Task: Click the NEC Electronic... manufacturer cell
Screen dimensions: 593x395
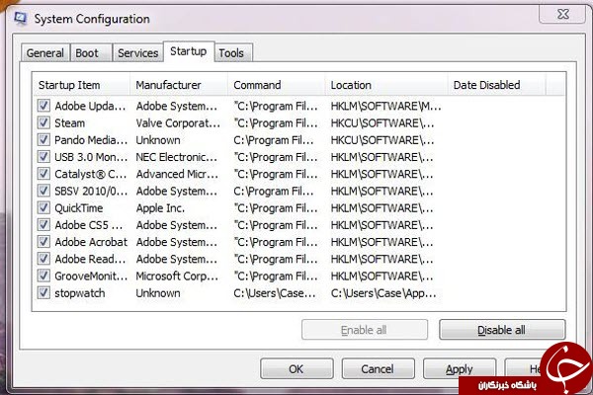Action: coord(177,157)
